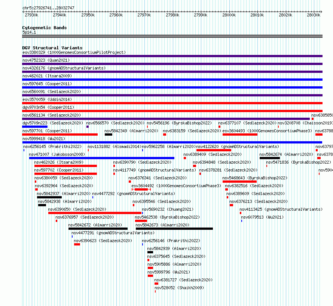The image size is (333, 306).
Task: Click red bar under nsv462026 (Itsara2009)
Action: tap(65, 166)
